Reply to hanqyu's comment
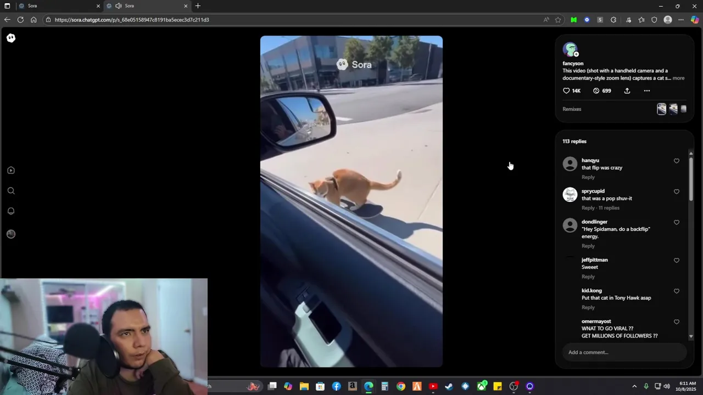Image resolution: width=703 pixels, height=395 pixels. point(588,177)
